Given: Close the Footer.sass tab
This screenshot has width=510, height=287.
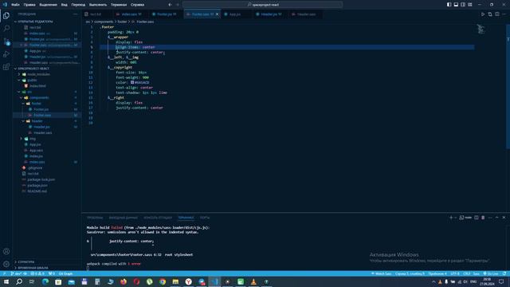Looking at the screenshot, I should 217,14.
